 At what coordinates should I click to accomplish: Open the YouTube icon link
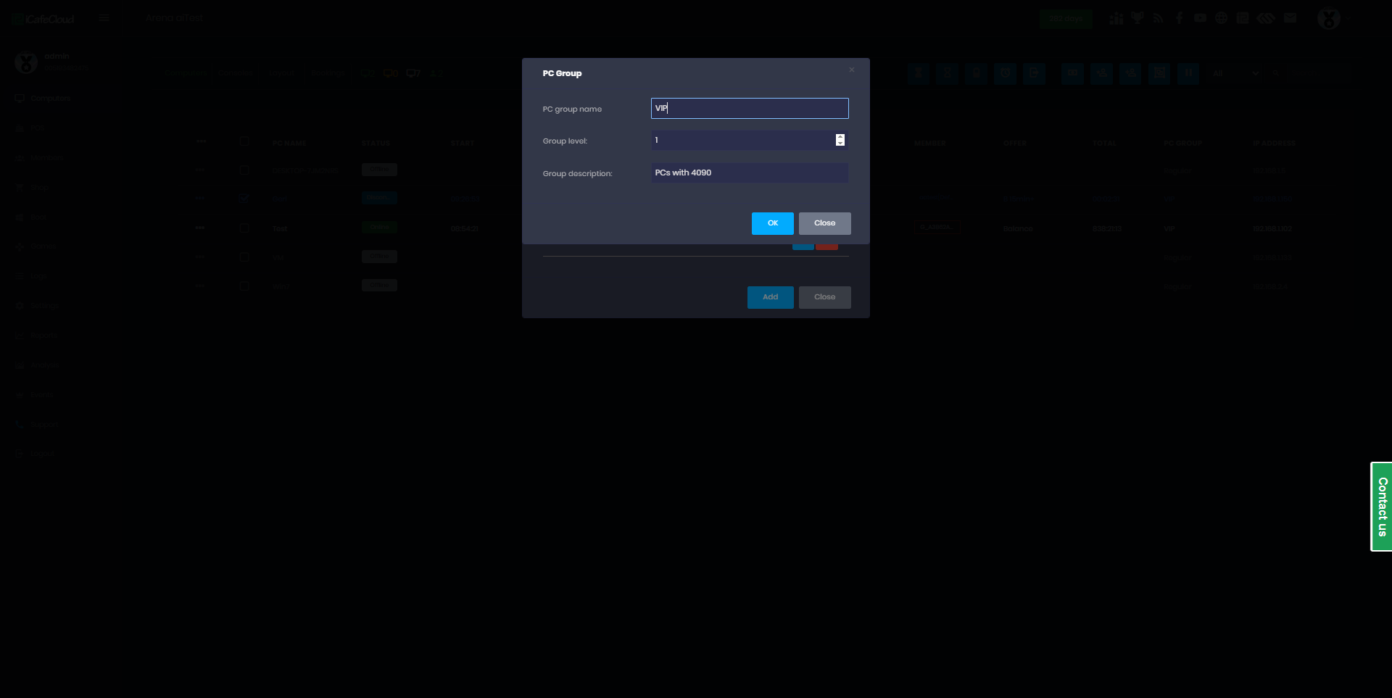pos(1201,18)
